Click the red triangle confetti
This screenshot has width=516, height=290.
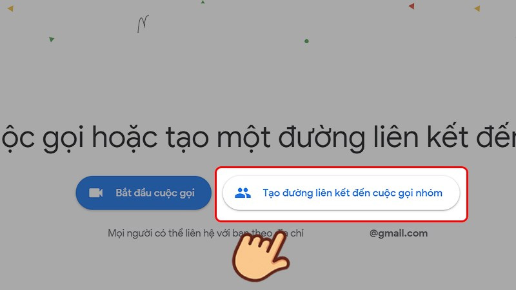(412, 6)
